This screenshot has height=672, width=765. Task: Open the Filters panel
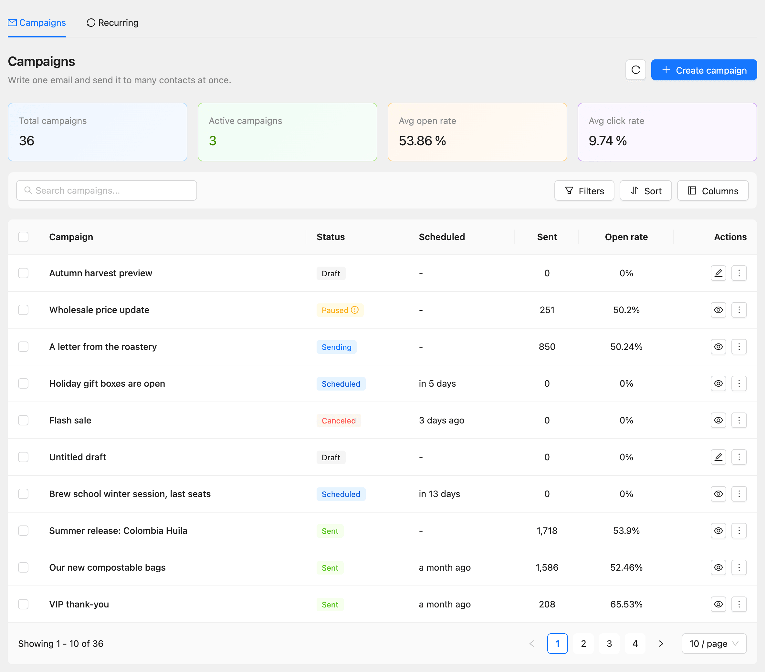[584, 191]
